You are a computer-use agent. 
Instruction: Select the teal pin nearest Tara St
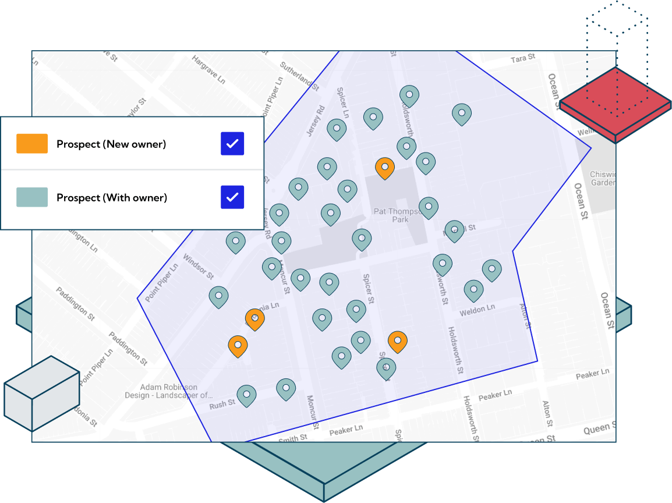(462, 115)
